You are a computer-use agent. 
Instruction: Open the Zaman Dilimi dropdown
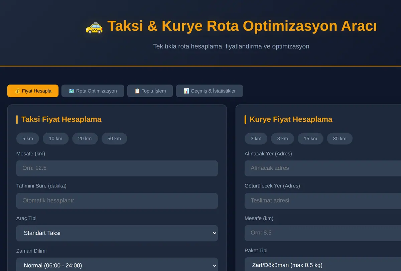click(117, 264)
